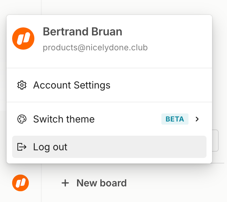Image resolution: width=227 pixels, height=202 pixels.
Task: Open the Account Settings menu item
Action: point(72,85)
